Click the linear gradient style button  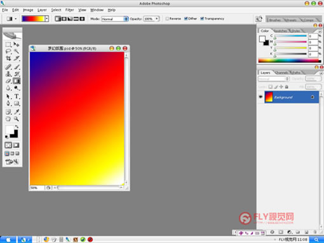pyautogui.click(x=58, y=19)
